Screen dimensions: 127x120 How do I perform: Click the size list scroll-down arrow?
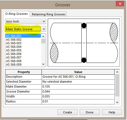43,64
